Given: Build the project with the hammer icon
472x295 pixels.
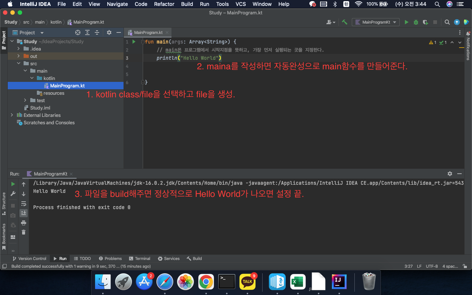Looking at the screenshot, I should point(345,22).
